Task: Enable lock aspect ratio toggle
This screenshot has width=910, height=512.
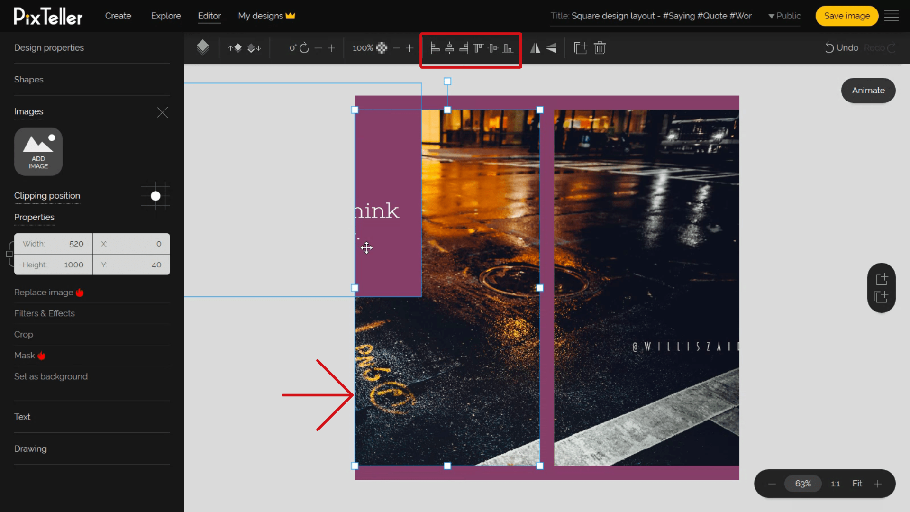Action: pos(9,254)
